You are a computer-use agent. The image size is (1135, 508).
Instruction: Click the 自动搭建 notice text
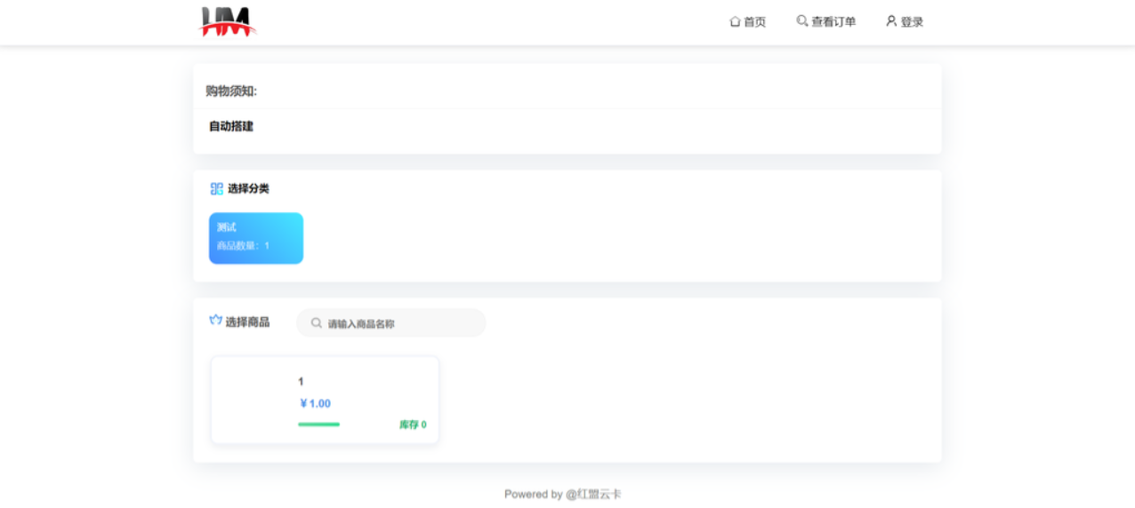pyautogui.click(x=231, y=126)
